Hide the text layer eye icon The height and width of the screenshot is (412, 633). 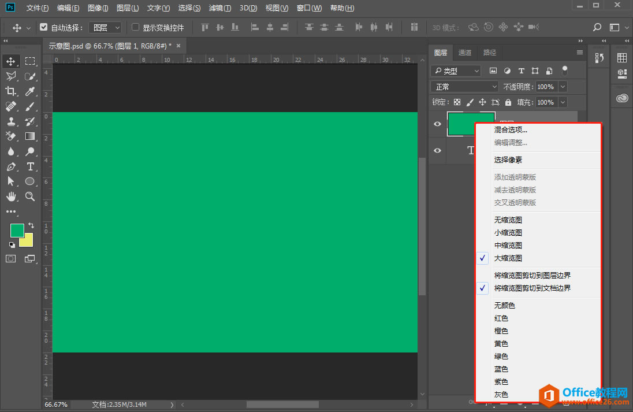438,150
